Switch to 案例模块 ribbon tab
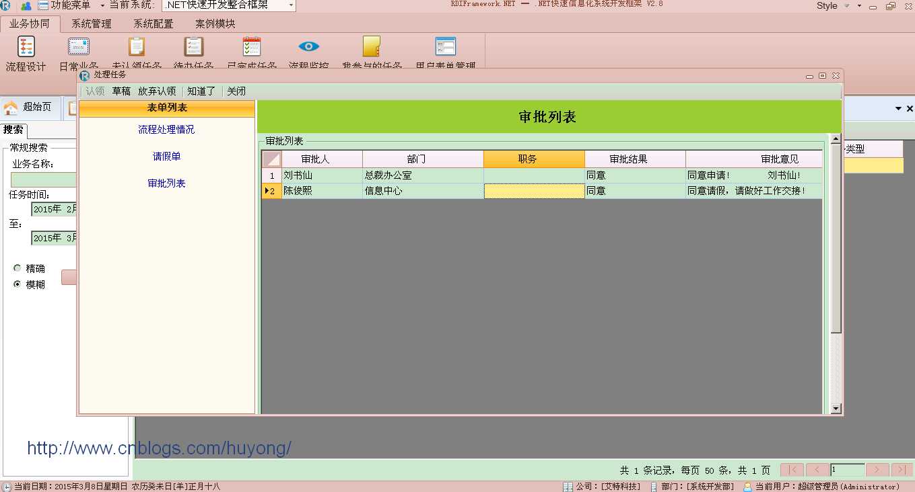 pos(215,24)
